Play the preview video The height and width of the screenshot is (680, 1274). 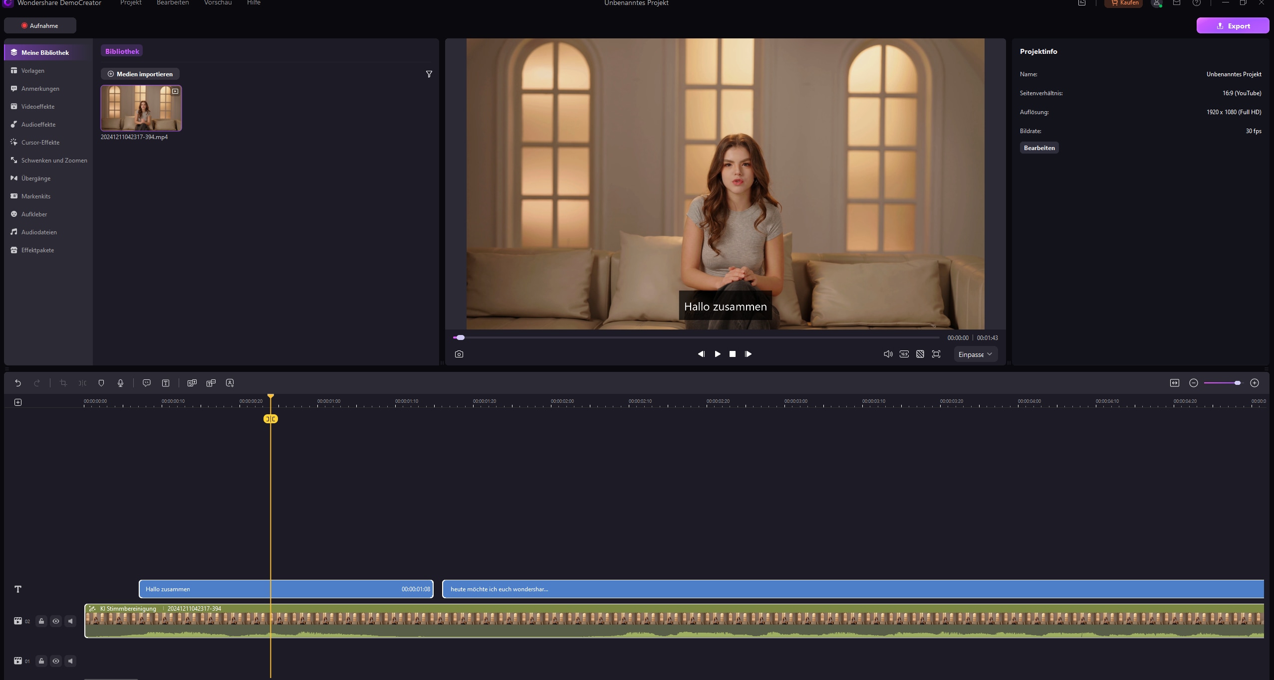coord(717,354)
